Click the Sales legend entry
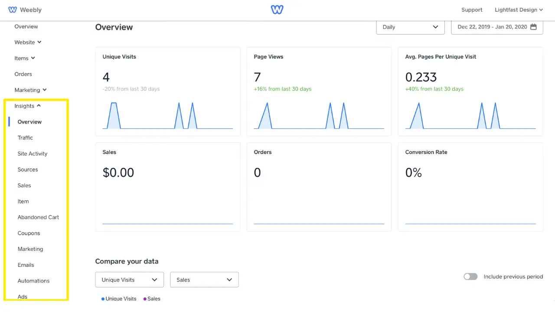555x312 pixels. coord(152,299)
